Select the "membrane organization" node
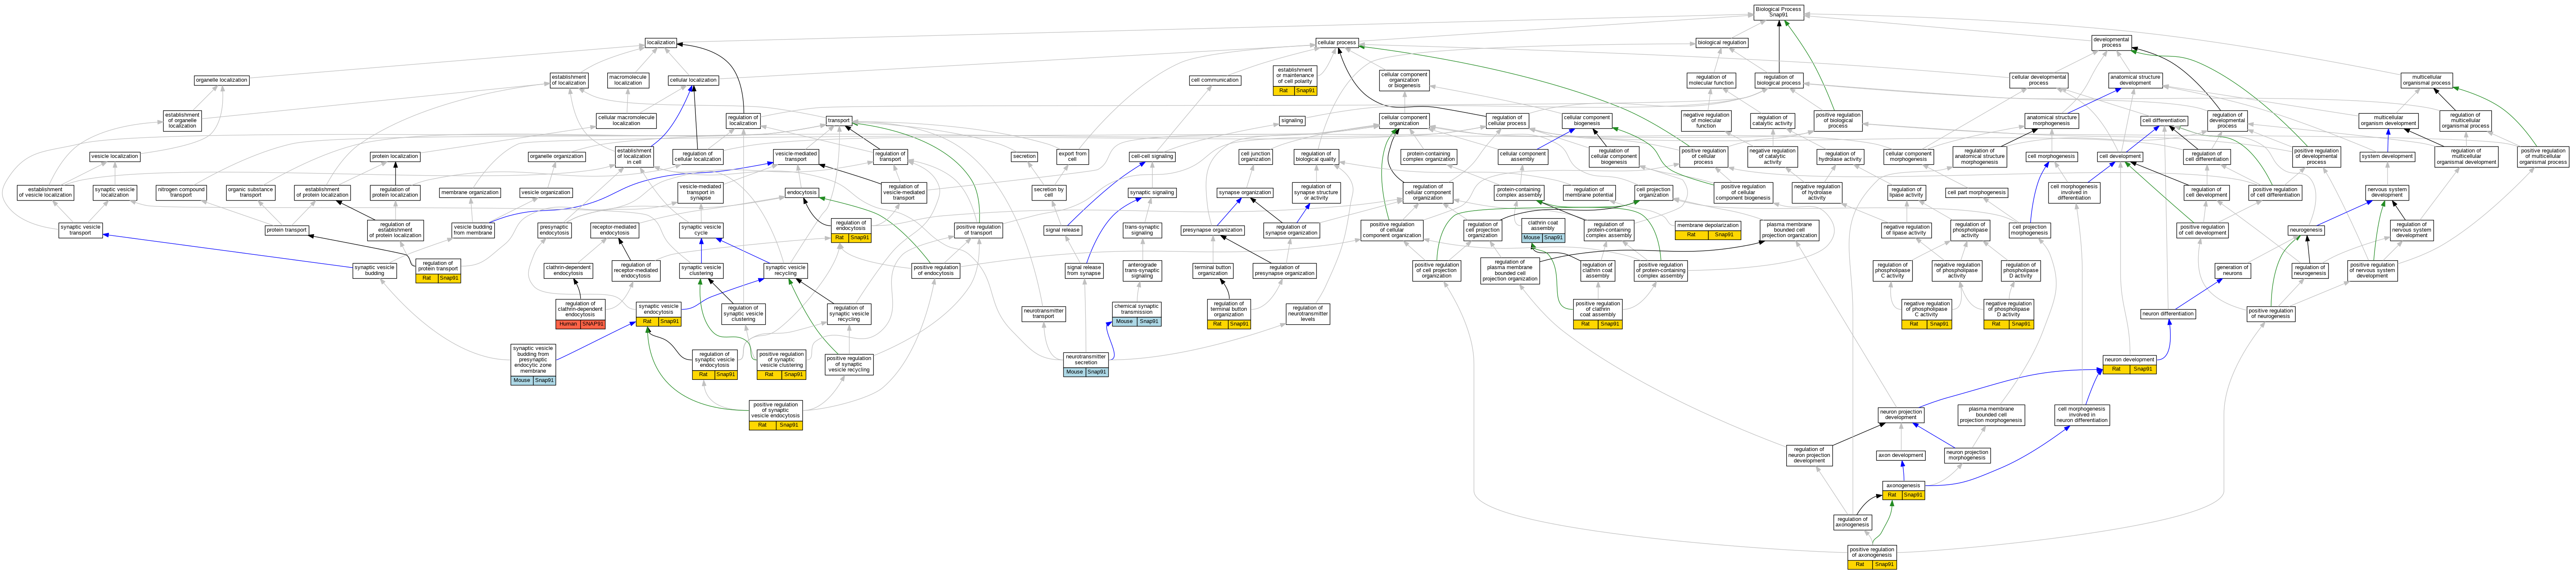This screenshot has height=574, width=2576. tap(470, 192)
